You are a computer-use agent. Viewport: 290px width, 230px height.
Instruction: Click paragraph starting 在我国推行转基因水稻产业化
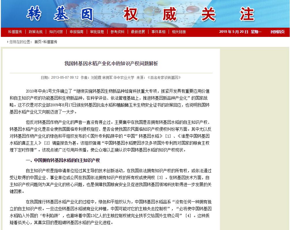pyautogui.click(x=110, y=212)
